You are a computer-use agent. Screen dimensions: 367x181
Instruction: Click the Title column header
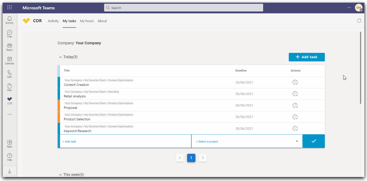click(x=67, y=70)
